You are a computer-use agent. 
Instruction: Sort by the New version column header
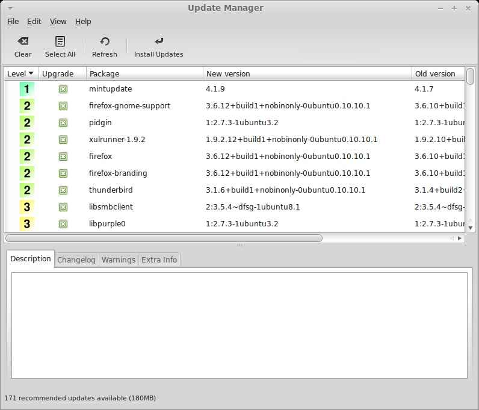[307, 73]
